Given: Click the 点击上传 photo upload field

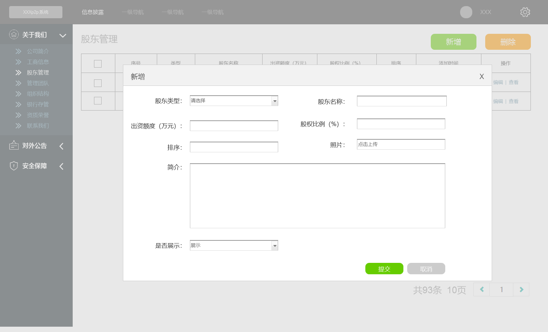Looking at the screenshot, I should [x=401, y=144].
